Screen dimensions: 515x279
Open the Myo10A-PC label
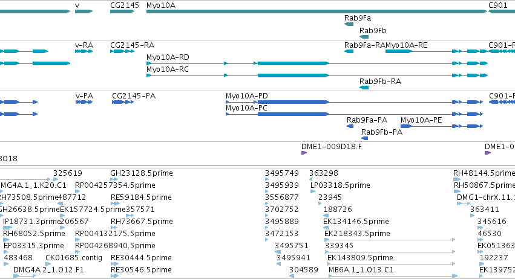click(x=246, y=108)
